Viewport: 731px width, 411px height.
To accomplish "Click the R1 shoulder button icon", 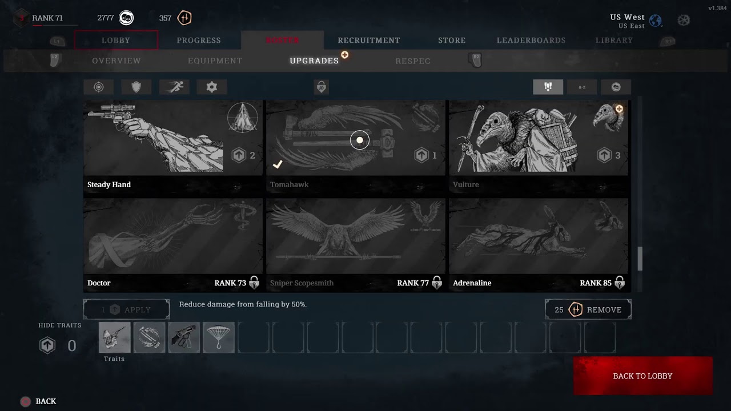I will [666, 41].
